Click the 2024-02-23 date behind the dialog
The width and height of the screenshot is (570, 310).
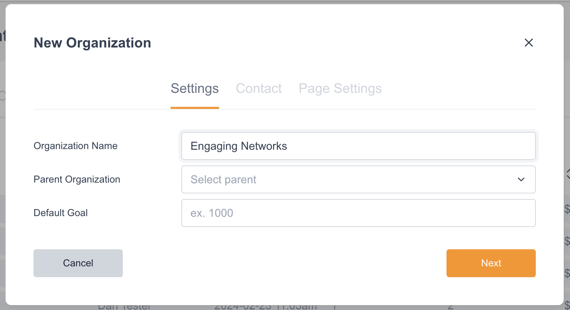(265, 307)
